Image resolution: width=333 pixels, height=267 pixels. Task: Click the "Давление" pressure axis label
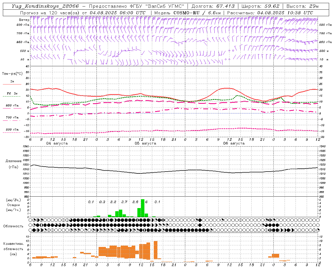(x=14, y=161)
